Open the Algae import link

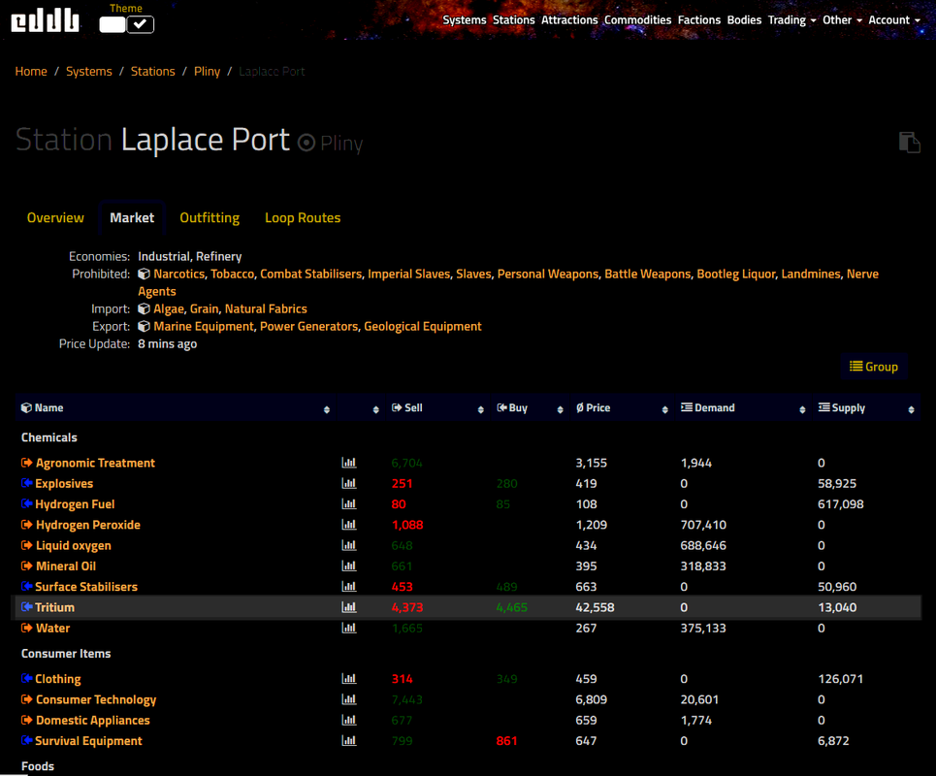point(169,308)
